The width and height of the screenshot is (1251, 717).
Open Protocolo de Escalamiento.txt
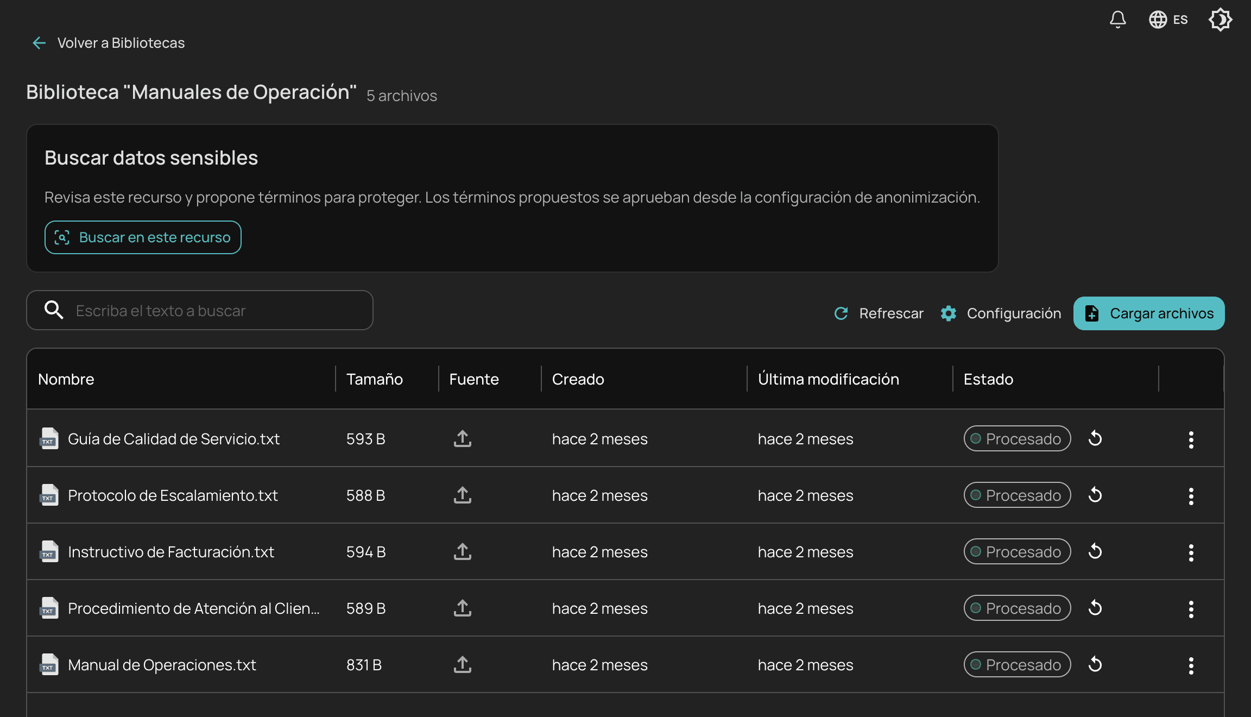[x=173, y=495]
